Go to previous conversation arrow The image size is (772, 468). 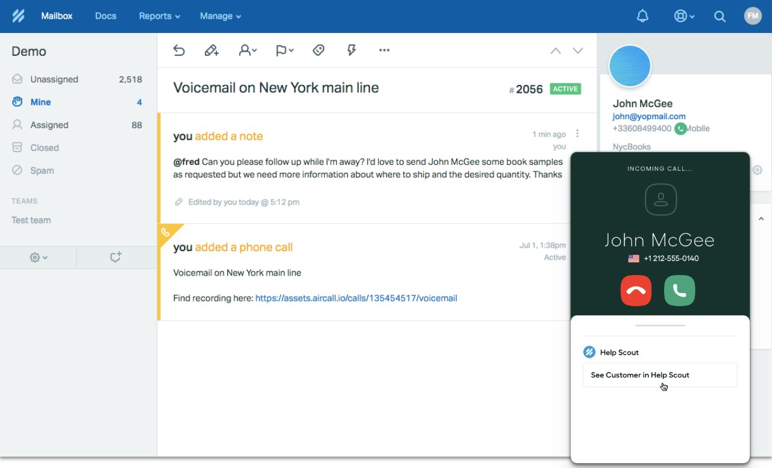(556, 50)
